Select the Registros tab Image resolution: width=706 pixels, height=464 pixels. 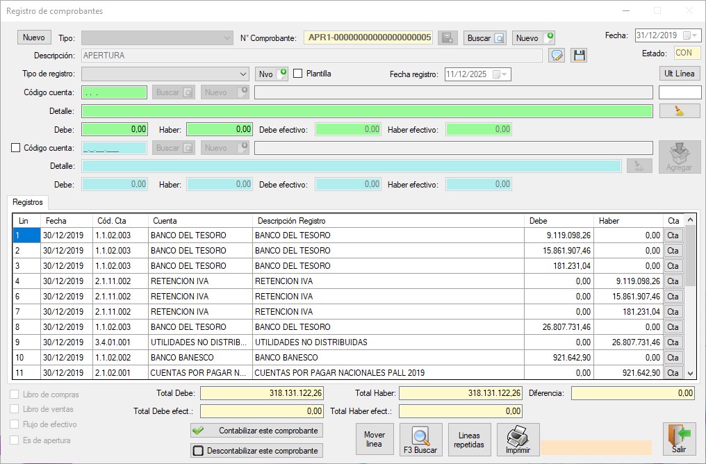28,202
